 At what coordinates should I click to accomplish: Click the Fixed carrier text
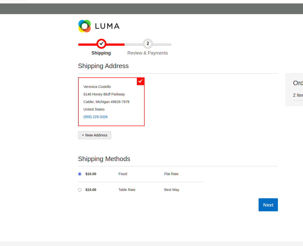tap(123, 174)
